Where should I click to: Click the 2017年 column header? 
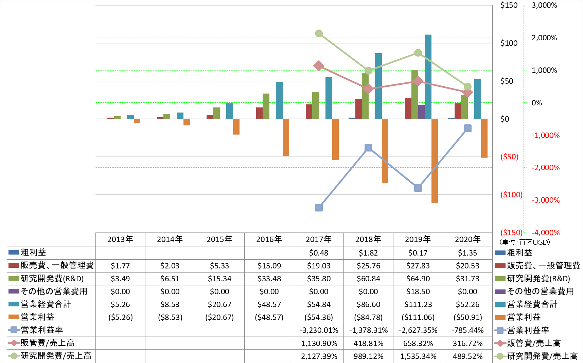click(x=319, y=239)
